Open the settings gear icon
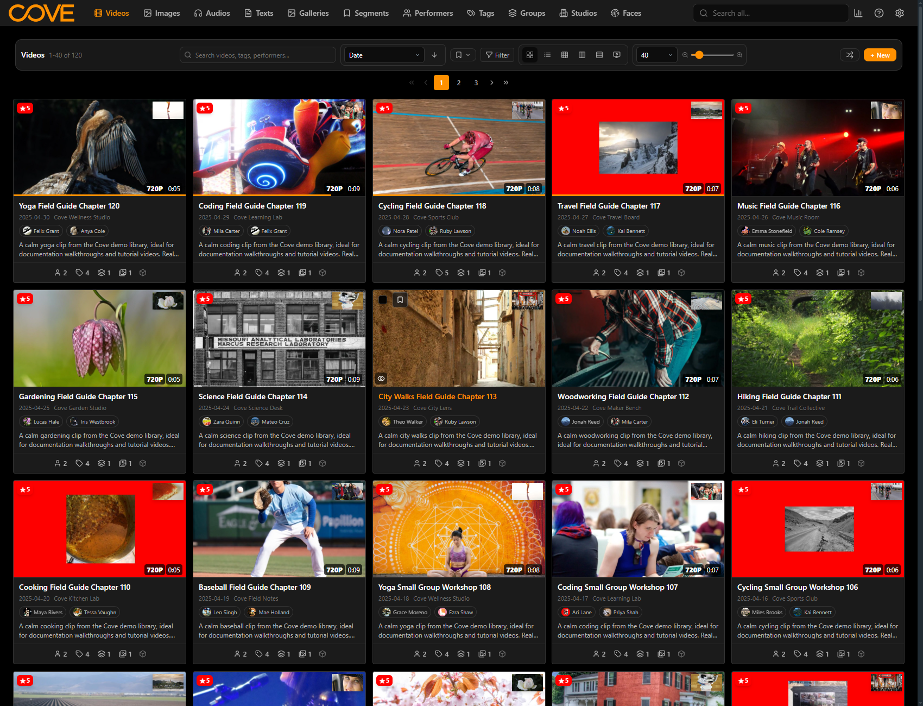Screen dimensions: 923x706 (x=899, y=13)
